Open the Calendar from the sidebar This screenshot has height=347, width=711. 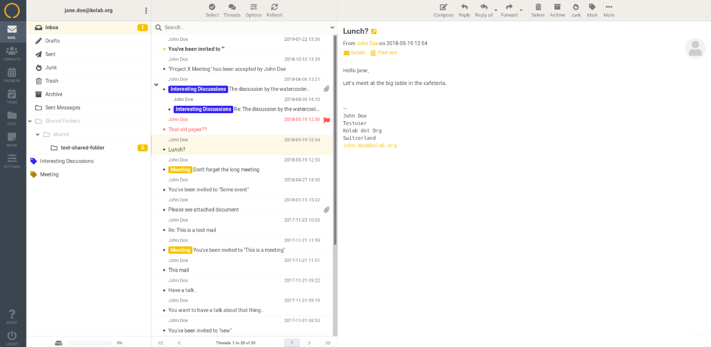(x=12, y=75)
